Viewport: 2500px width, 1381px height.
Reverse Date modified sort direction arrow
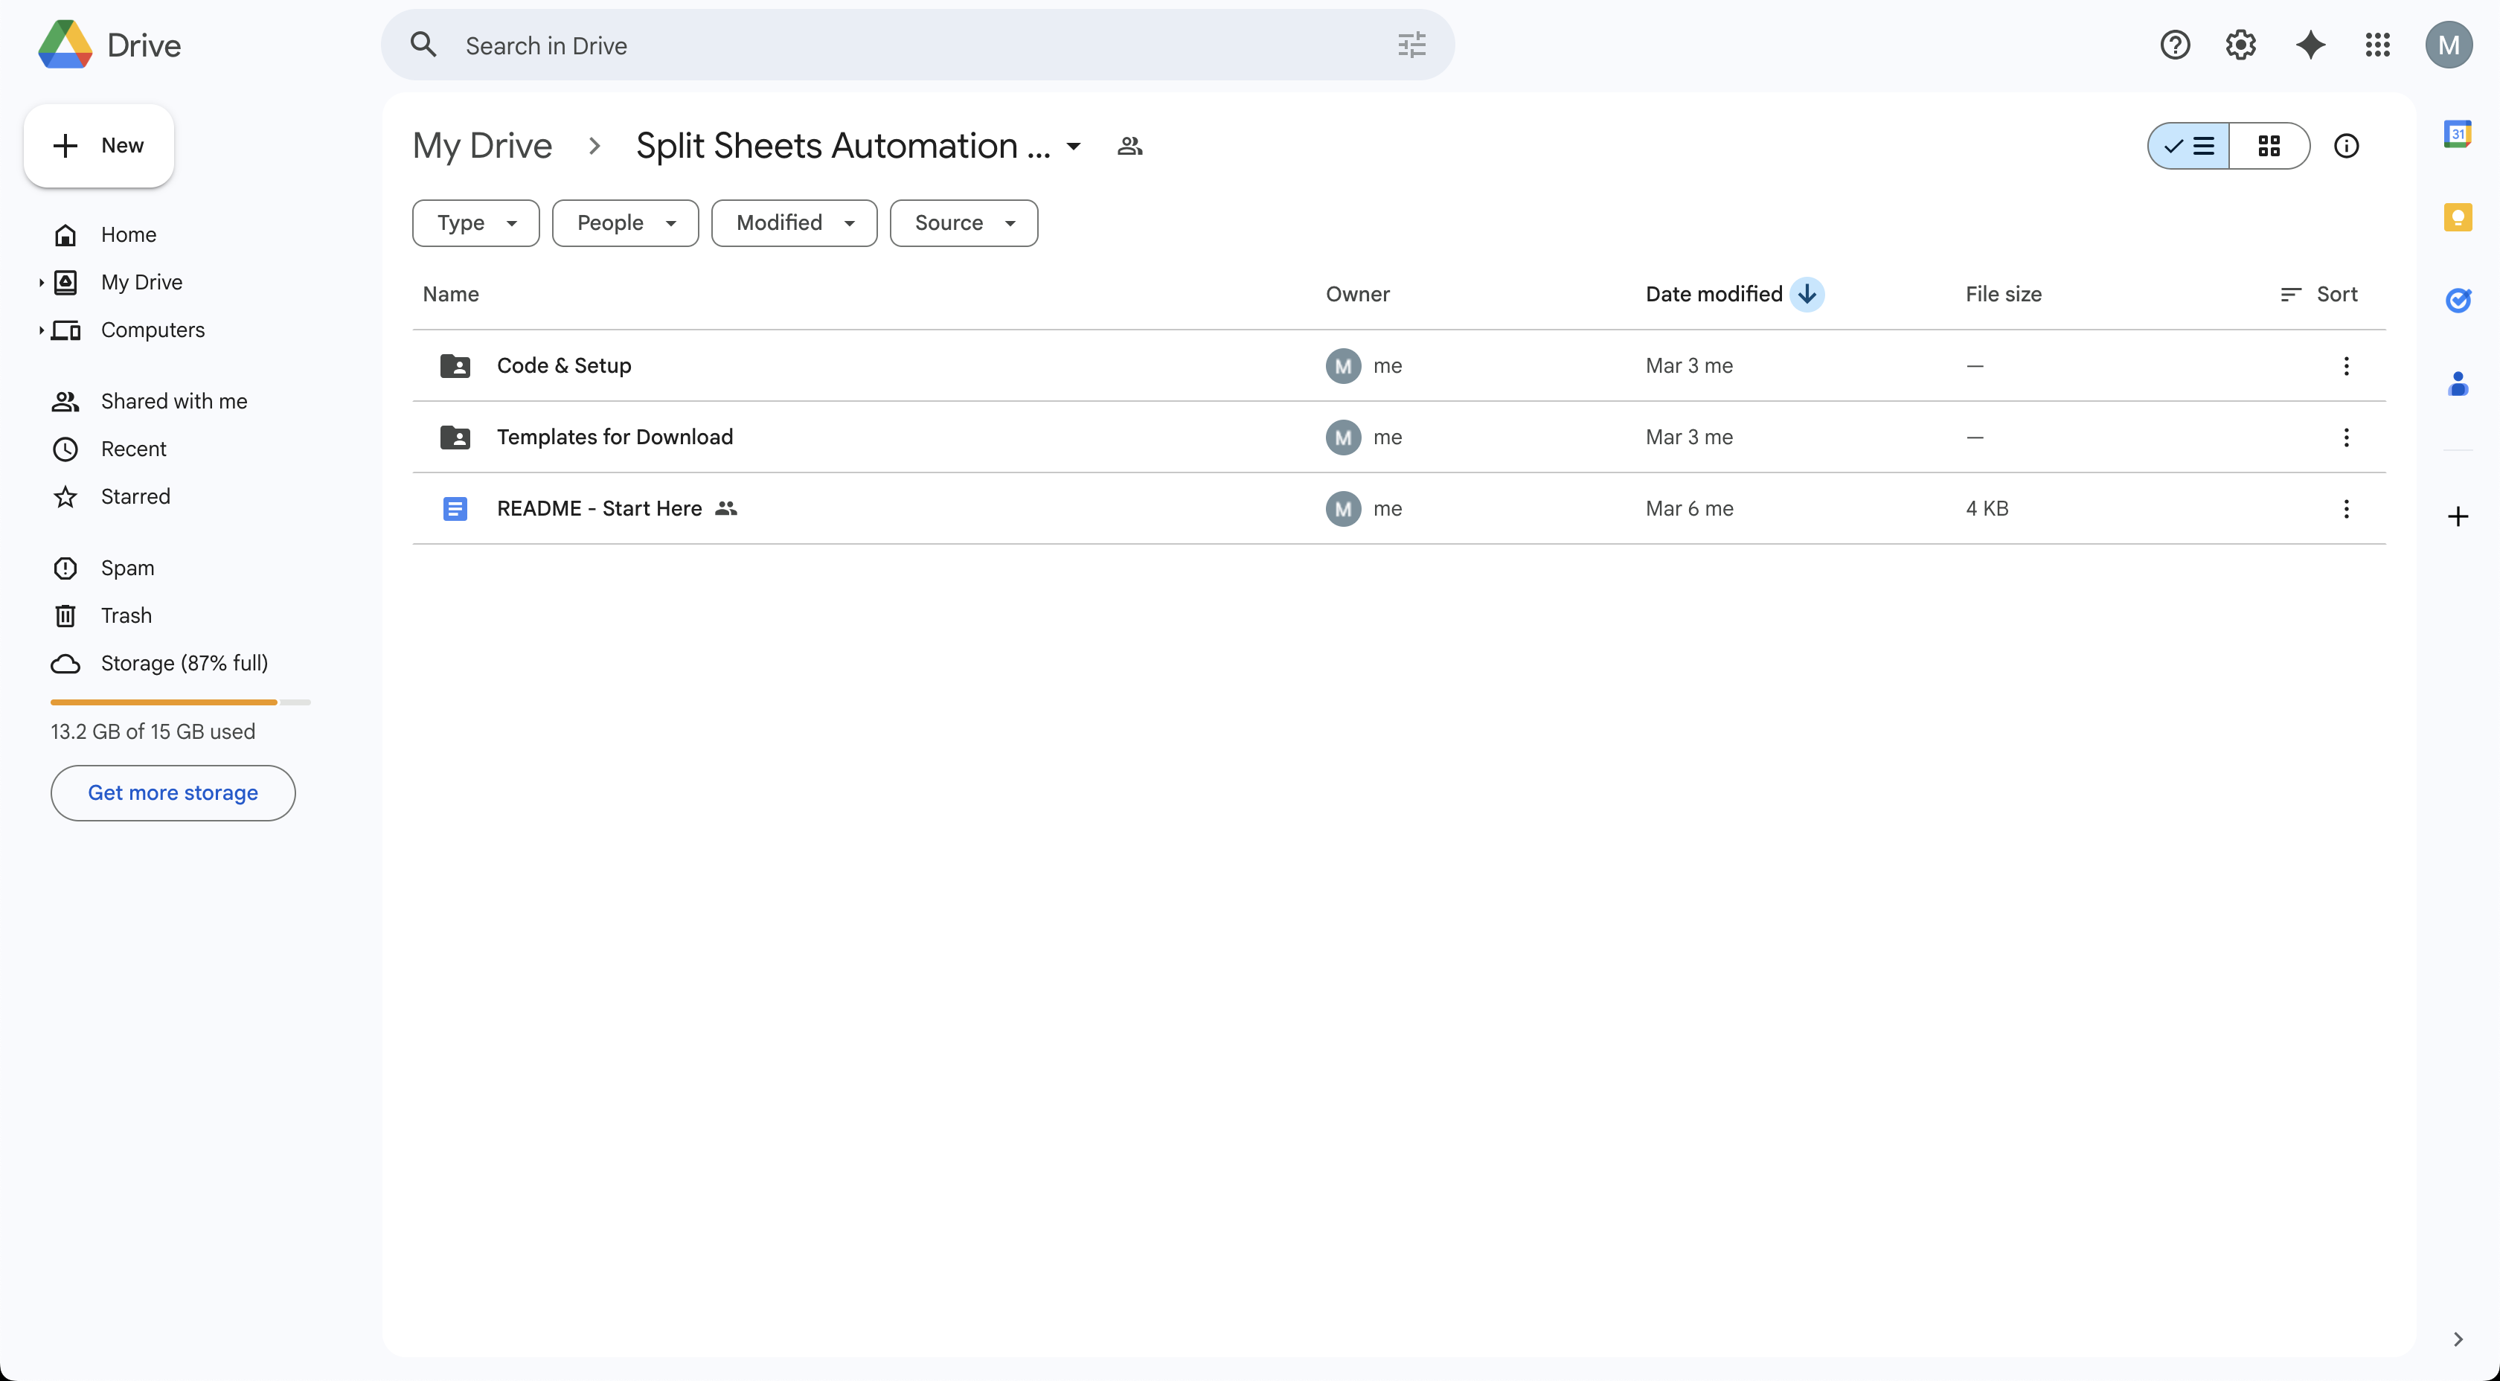tap(1806, 294)
